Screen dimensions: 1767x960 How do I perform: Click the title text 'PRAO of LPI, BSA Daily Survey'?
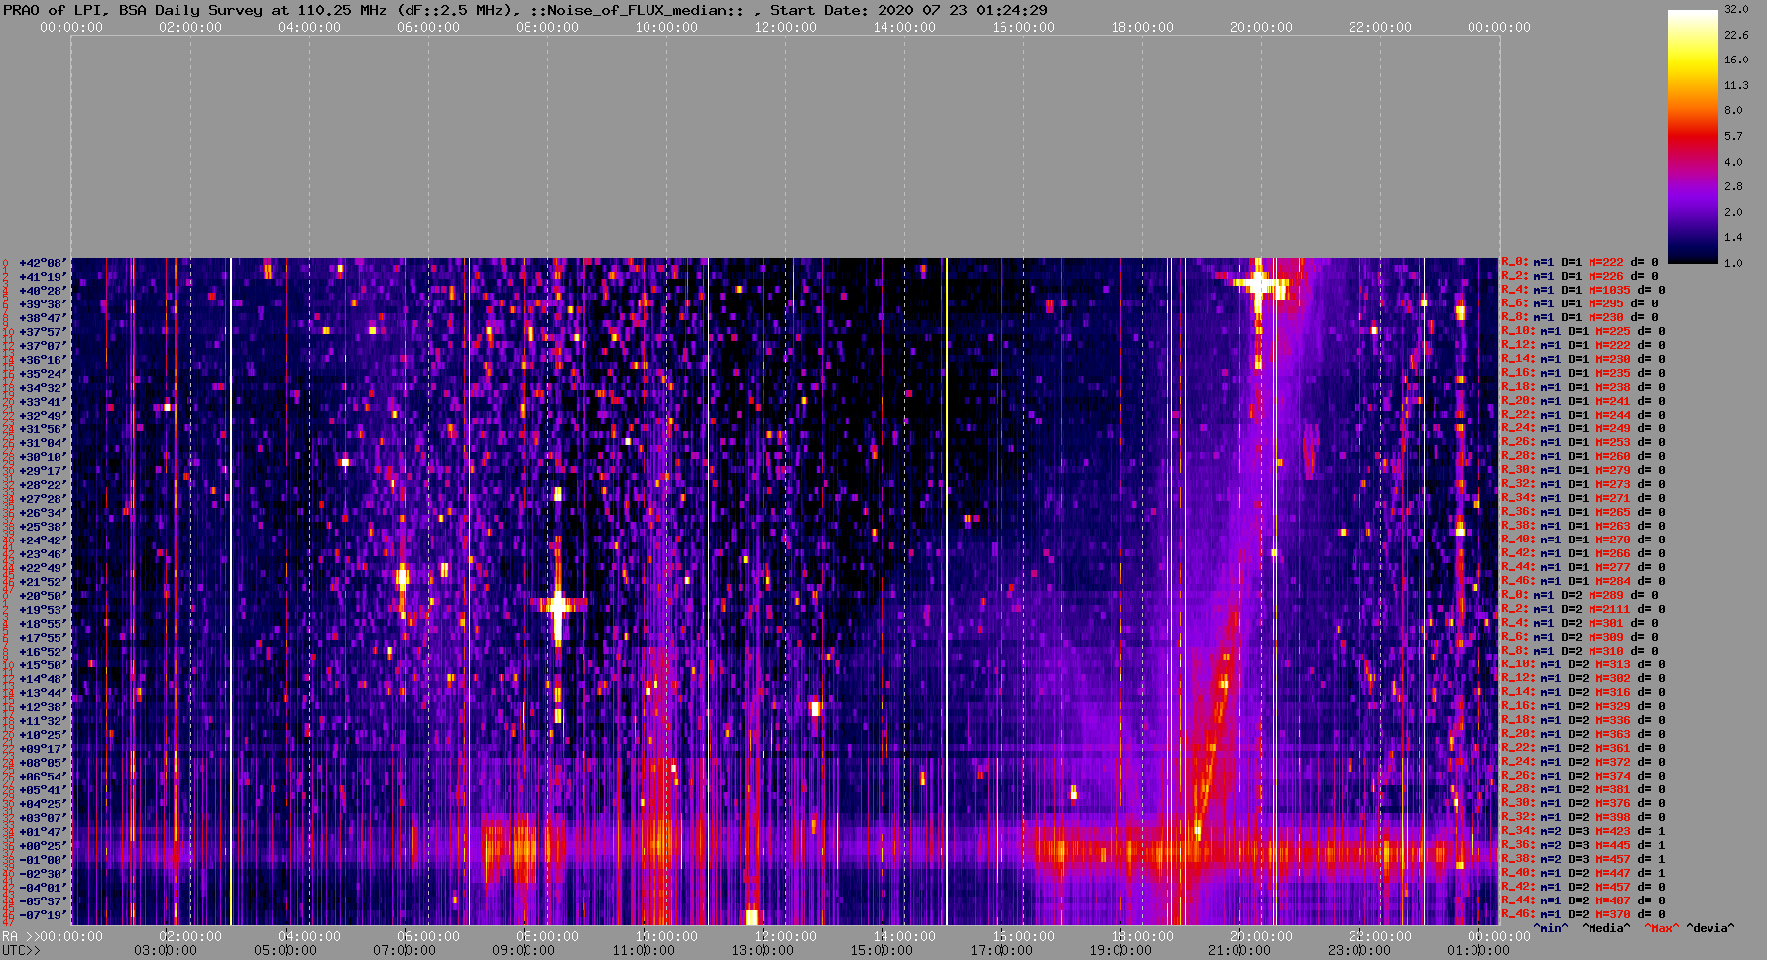click(x=132, y=10)
